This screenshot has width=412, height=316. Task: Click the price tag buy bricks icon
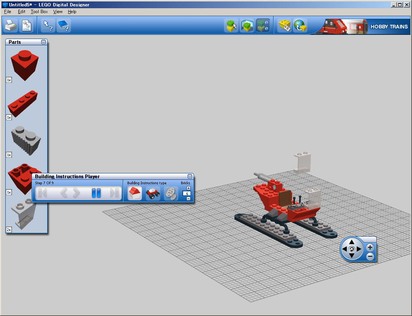point(284,26)
